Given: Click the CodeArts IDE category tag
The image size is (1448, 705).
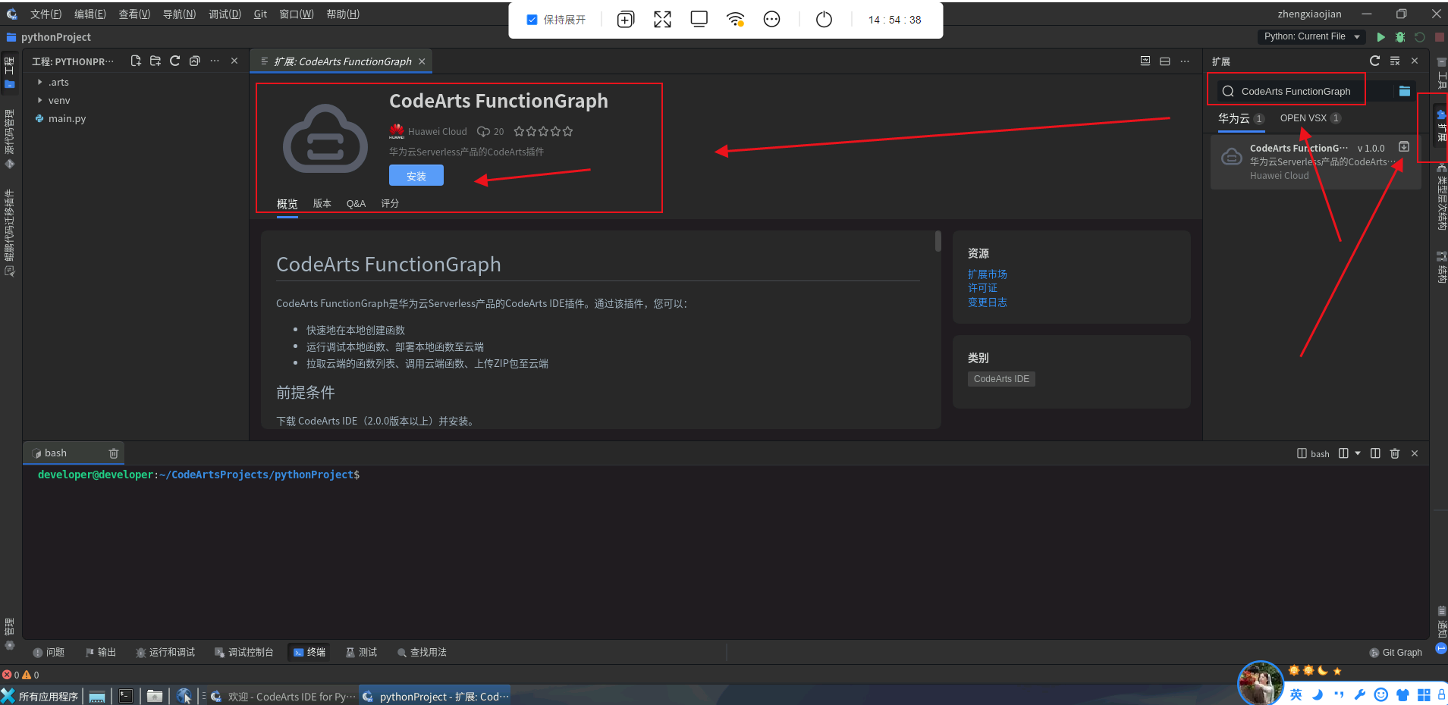Looking at the screenshot, I should click(x=1001, y=379).
